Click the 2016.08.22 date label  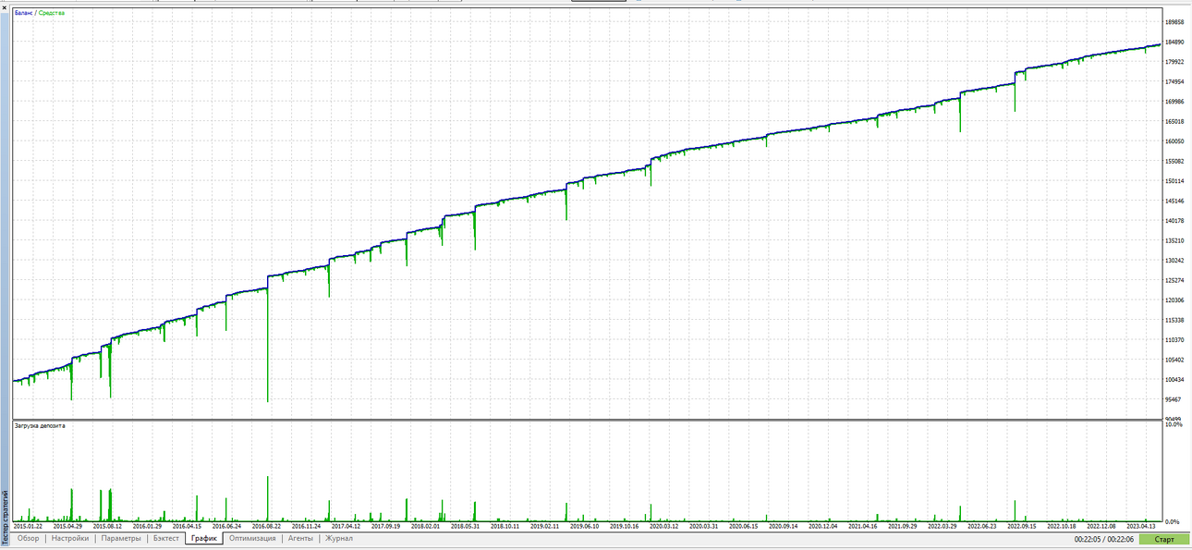pos(266,526)
